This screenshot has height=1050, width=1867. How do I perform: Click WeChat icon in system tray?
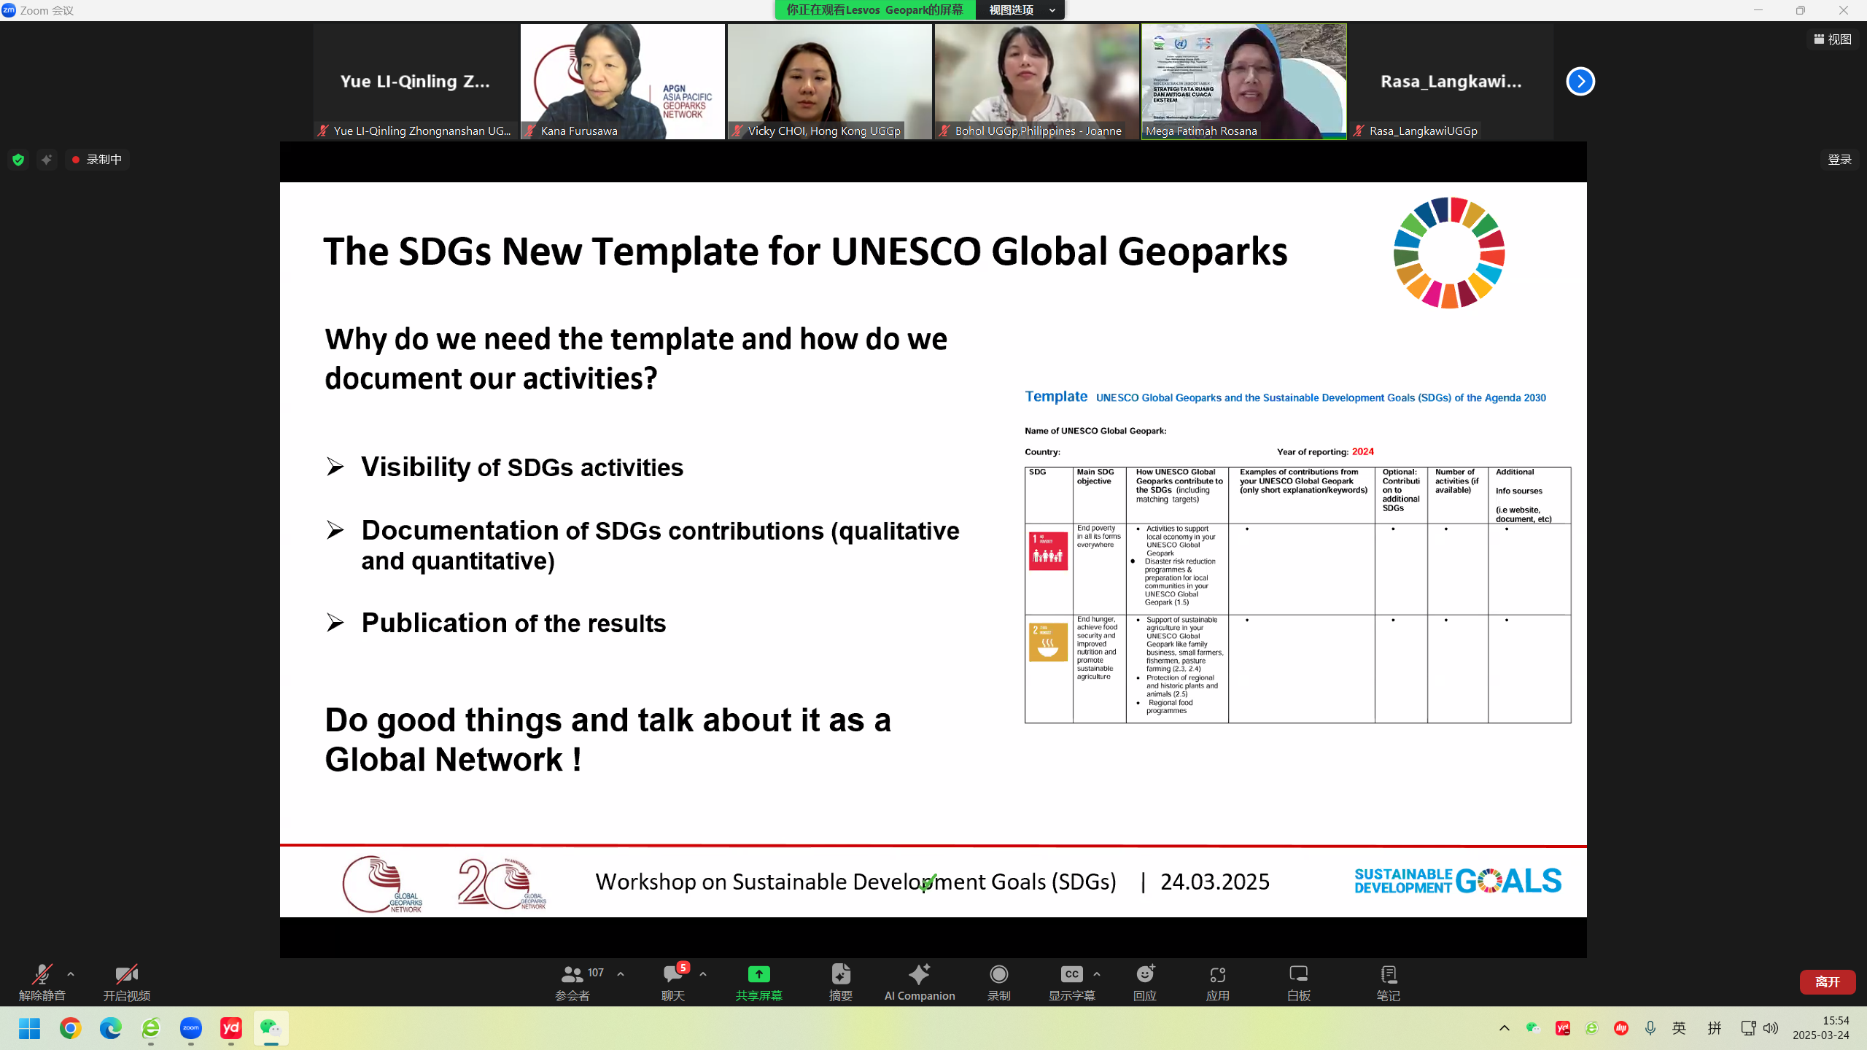(x=1533, y=1028)
